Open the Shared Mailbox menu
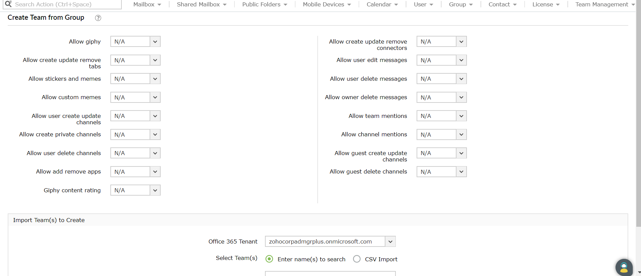The height and width of the screenshot is (276, 641). [202, 4]
